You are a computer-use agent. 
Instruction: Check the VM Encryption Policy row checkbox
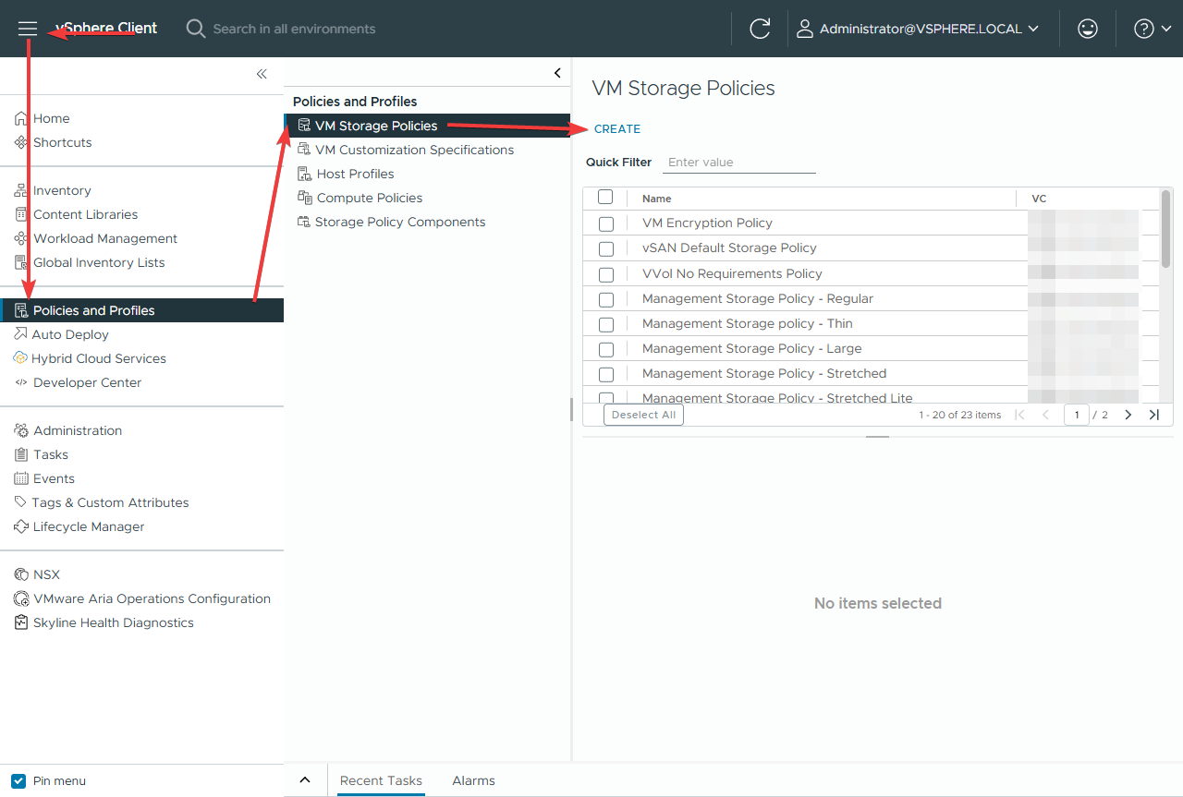(606, 223)
